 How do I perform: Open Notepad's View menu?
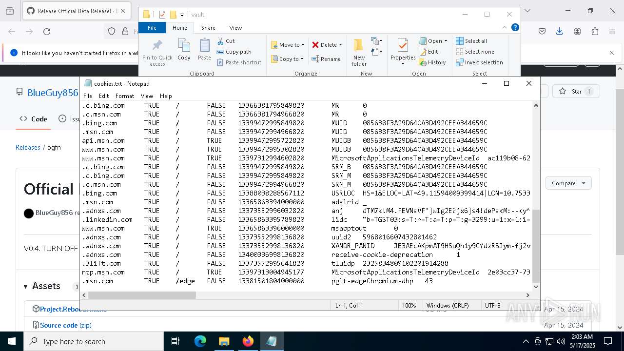pyautogui.click(x=147, y=96)
